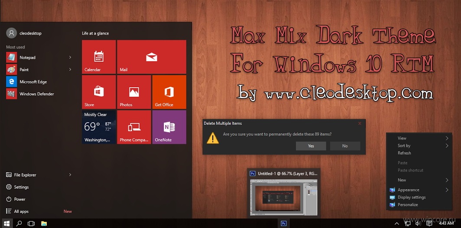Click the Untitled-1 @ 66.7% preview title
This screenshot has height=228, width=461.
click(x=288, y=174)
